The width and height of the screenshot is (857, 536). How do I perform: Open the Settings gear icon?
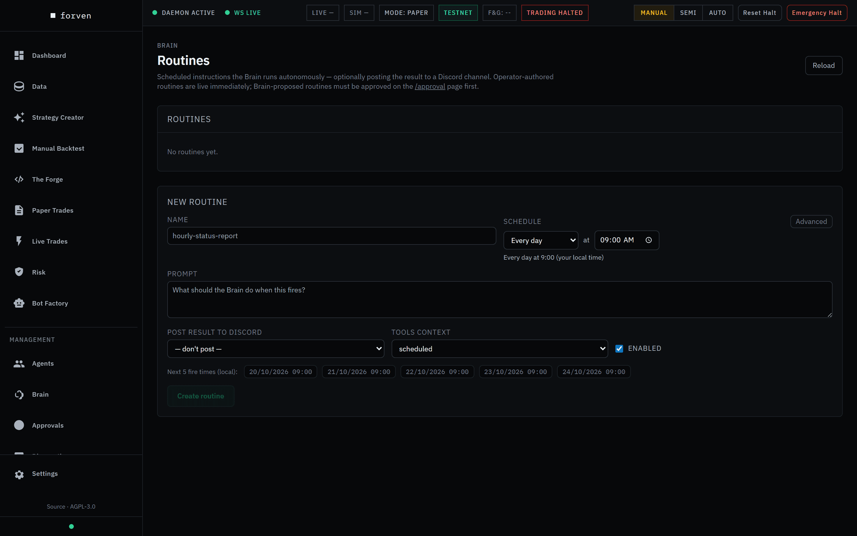[19, 474]
